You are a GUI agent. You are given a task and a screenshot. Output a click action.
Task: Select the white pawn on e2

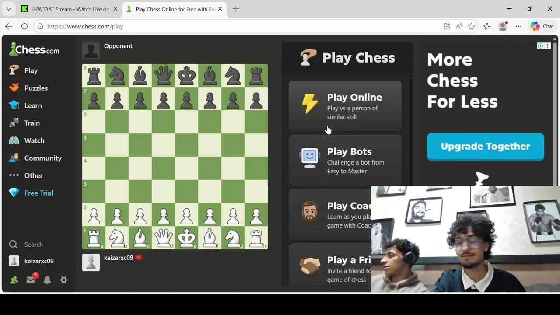click(186, 214)
